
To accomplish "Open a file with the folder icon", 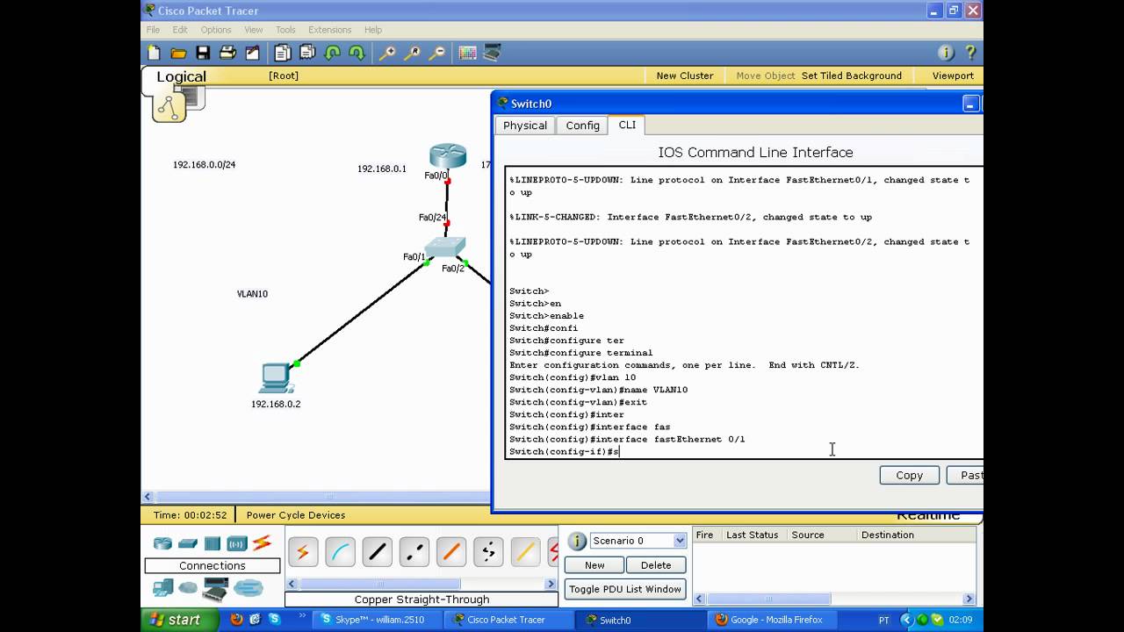I will [178, 53].
